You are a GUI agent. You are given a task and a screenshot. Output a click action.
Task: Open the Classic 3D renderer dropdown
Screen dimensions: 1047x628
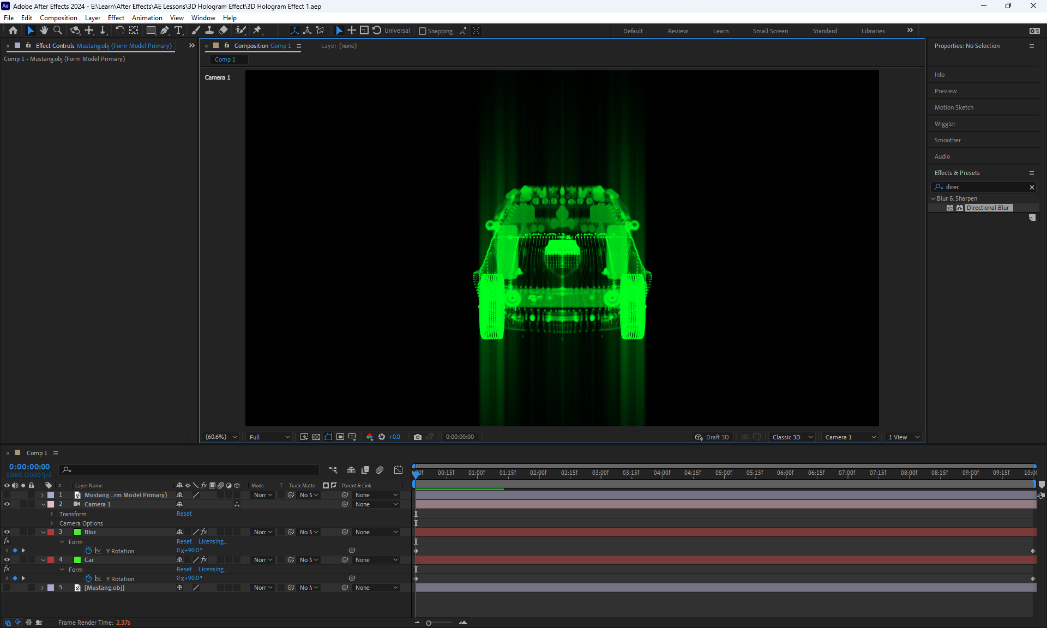[x=792, y=437]
